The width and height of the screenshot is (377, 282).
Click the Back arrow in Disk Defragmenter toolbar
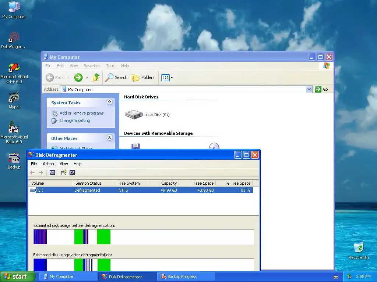(32, 173)
